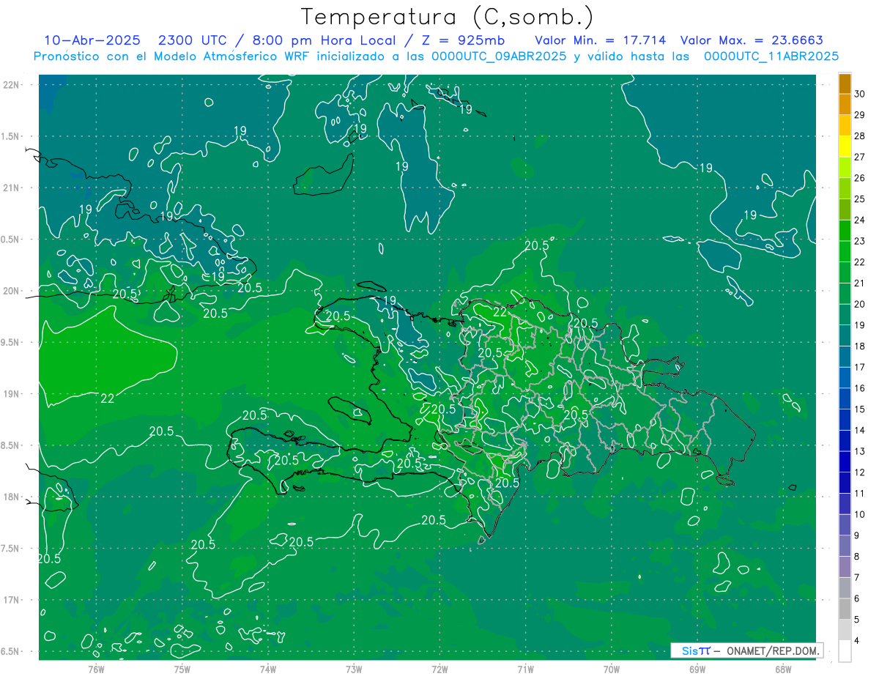
Task: Click the "15" label on the color scale
Action: 860,409
